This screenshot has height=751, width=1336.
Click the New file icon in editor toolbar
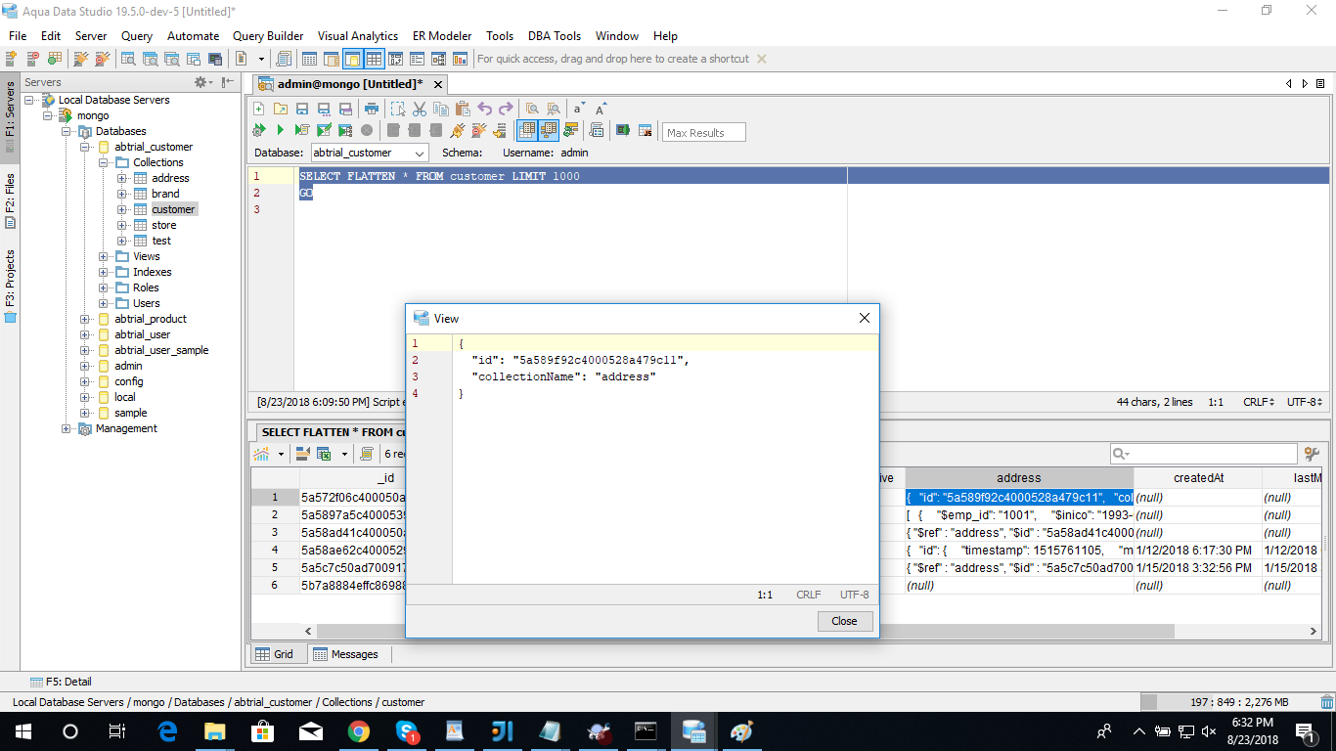pyautogui.click(x=259, y=109)
